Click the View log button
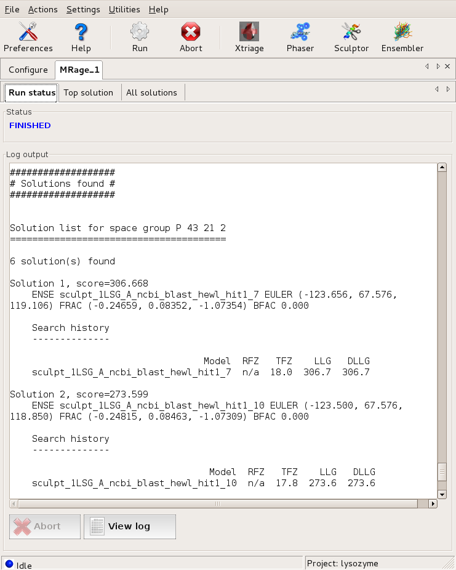 [x=129, y=526]
